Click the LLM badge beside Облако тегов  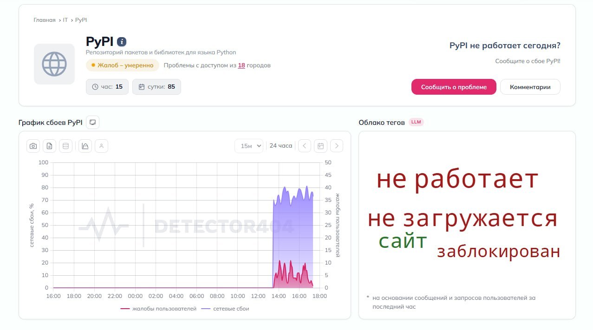pos(416,123)
